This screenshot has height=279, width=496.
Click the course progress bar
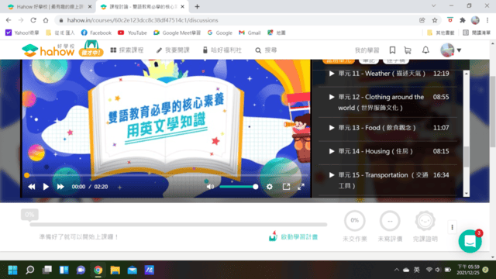[178, 224]
